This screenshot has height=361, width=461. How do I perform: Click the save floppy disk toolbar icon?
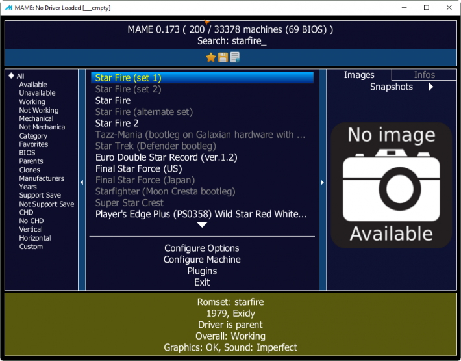(x=223, y=57)
